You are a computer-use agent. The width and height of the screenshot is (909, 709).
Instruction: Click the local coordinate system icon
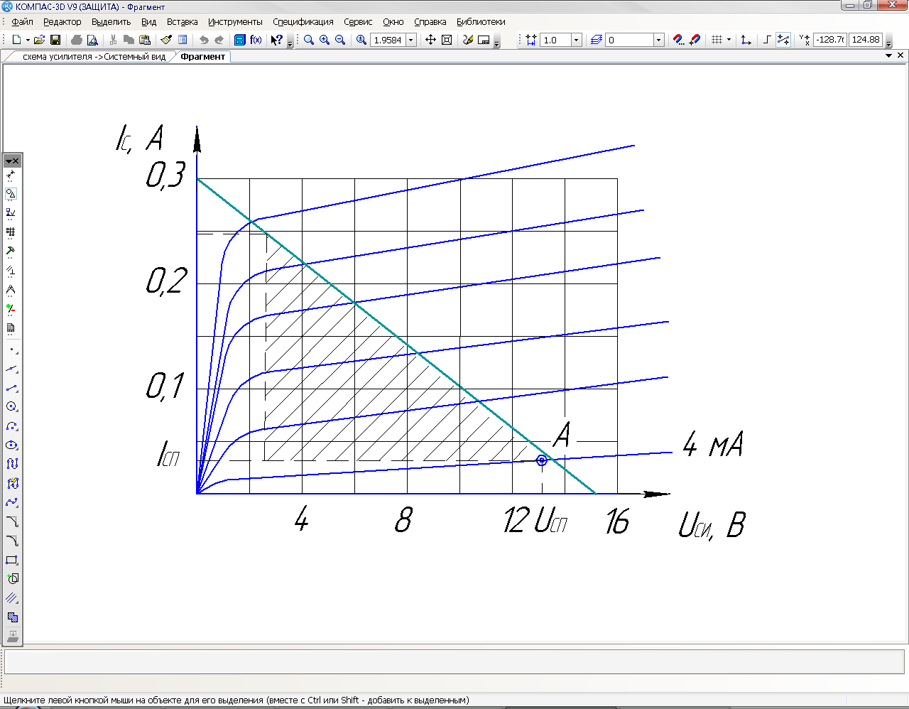[746, 40]
